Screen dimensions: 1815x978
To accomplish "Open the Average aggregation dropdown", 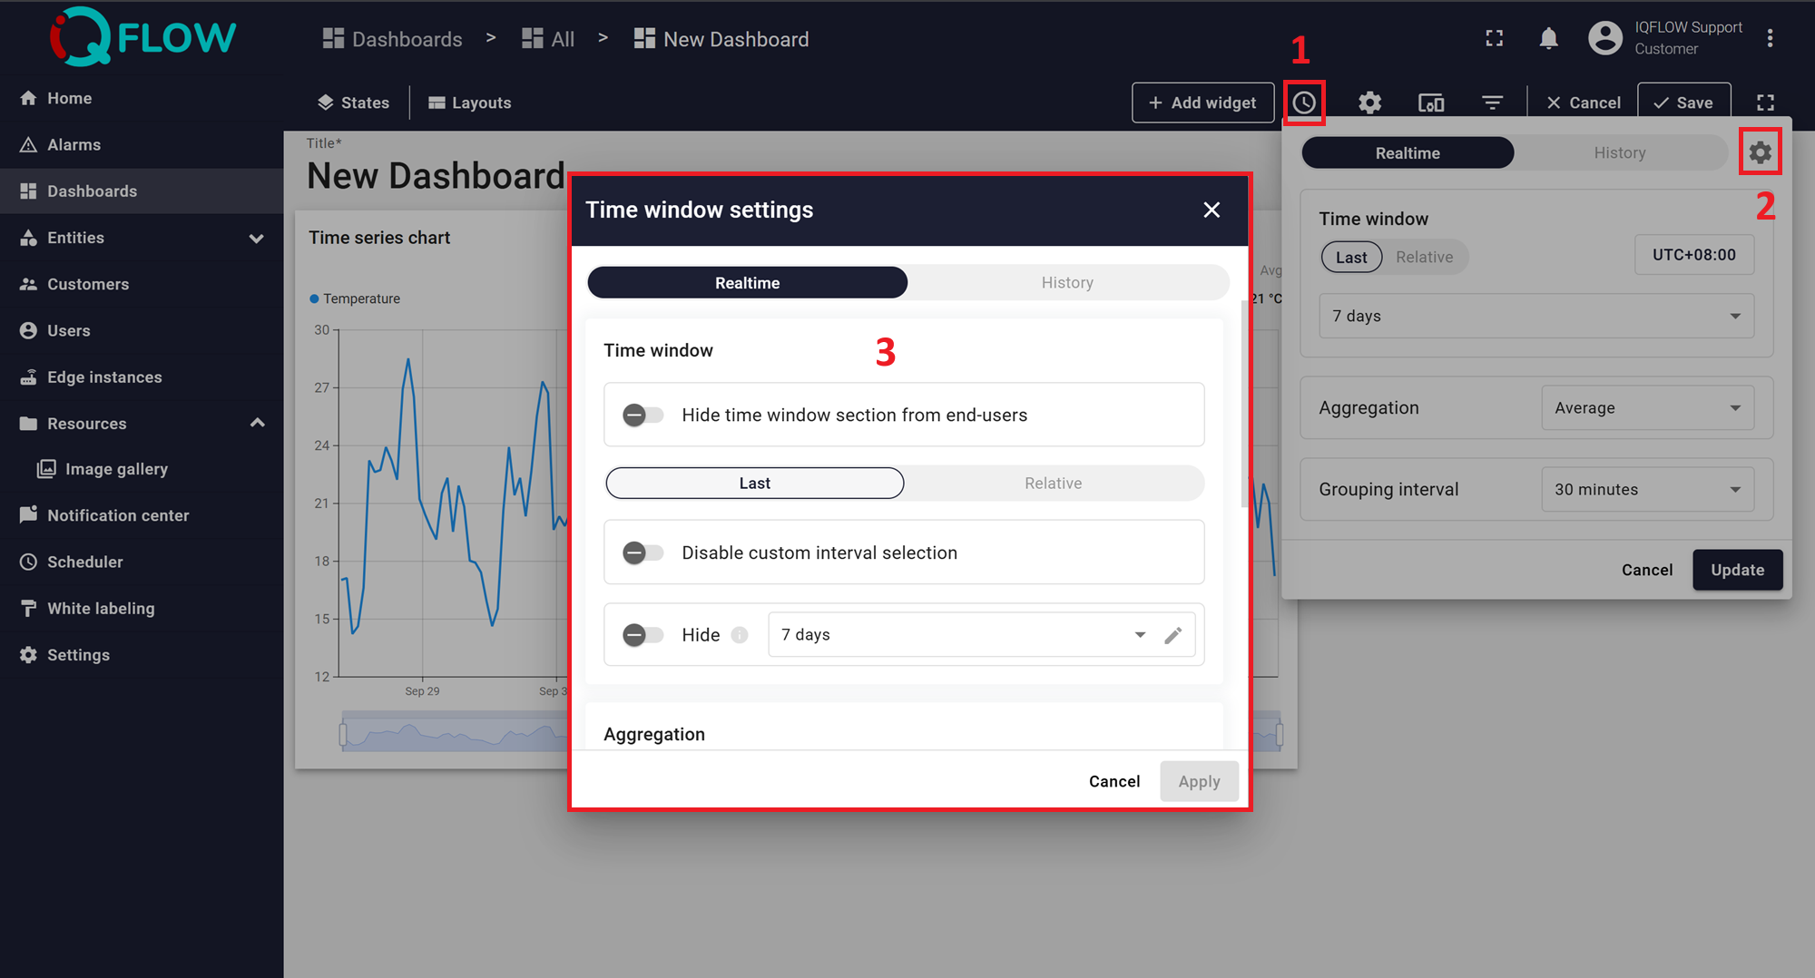I will 1647,407.
